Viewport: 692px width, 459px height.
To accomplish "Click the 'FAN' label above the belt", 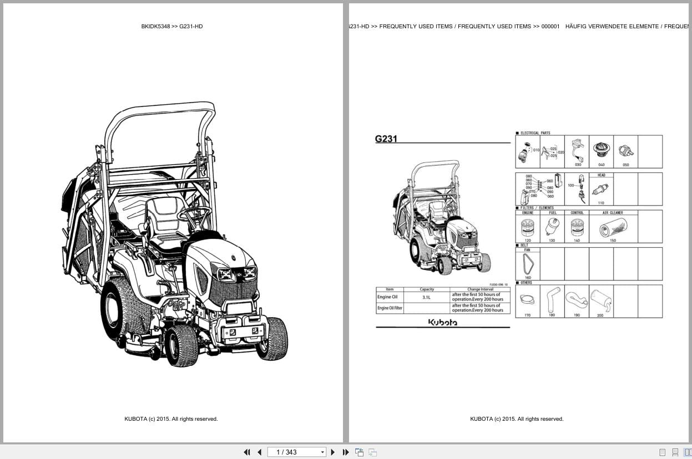I will 527,250.
